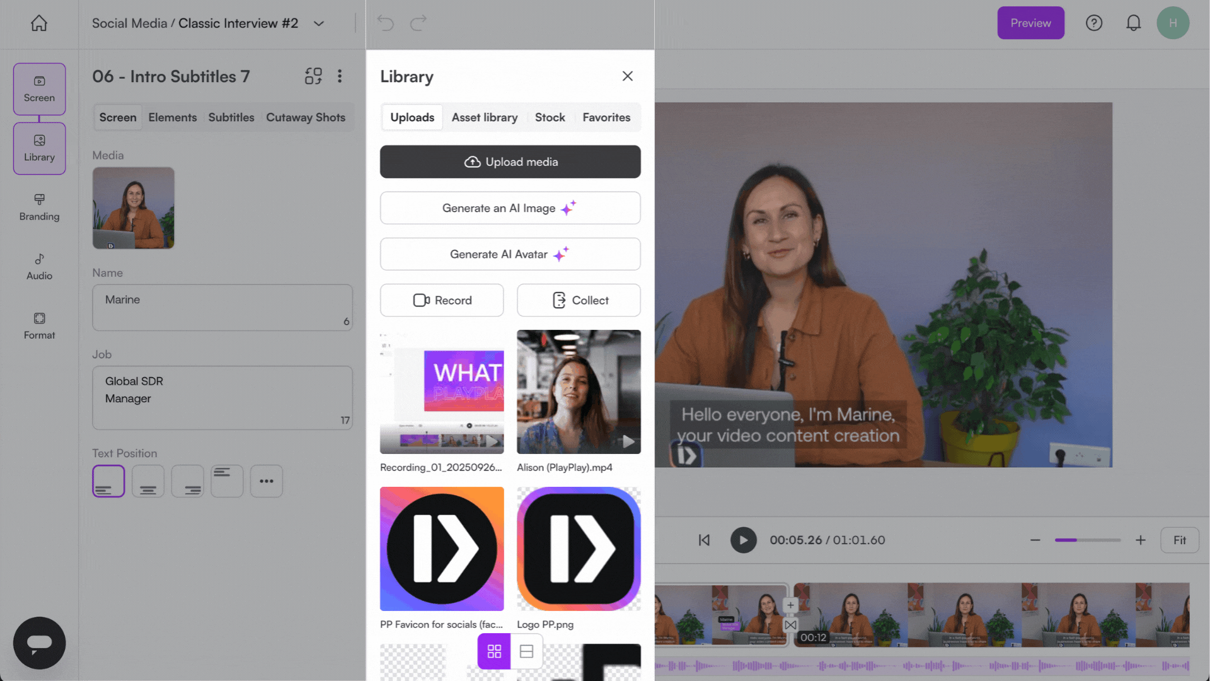Click the skip to start playback icon
This screenshot has width=1210, height=681.
(x=704, y=540)
